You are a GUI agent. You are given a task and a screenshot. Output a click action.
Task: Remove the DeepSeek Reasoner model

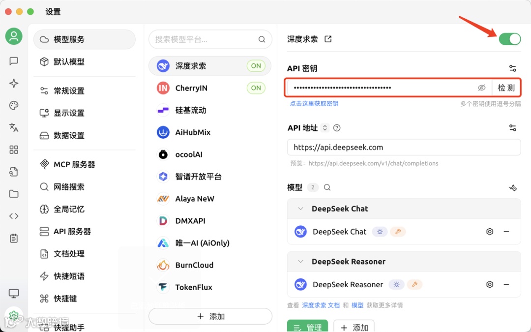coord(506,284)
